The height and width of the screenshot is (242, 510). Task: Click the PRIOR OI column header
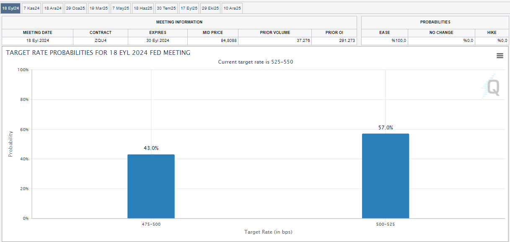[334, 32]
